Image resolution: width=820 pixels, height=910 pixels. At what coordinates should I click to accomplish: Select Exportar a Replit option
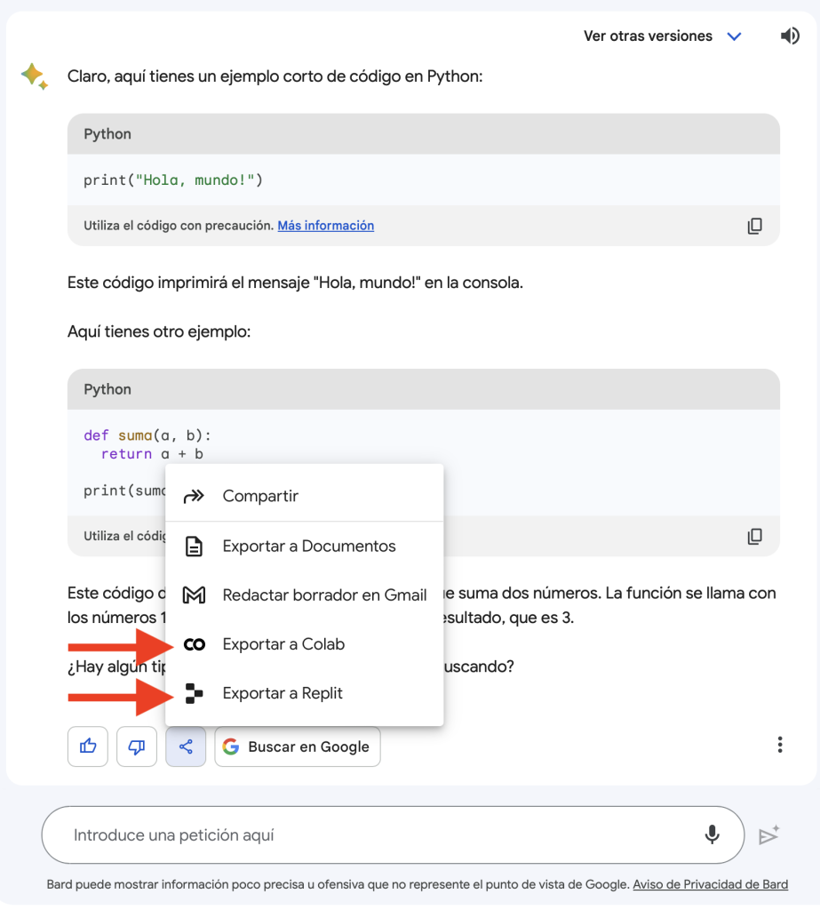283,693
